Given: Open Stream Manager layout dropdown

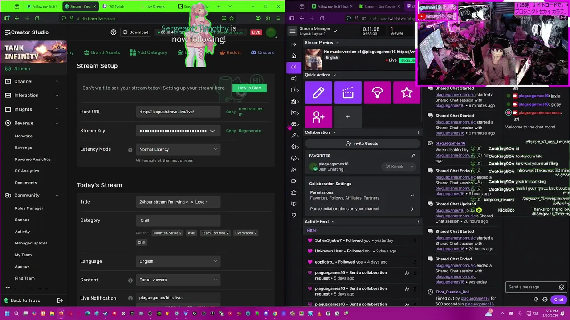Looking at the screenshot, I should 335,31.
